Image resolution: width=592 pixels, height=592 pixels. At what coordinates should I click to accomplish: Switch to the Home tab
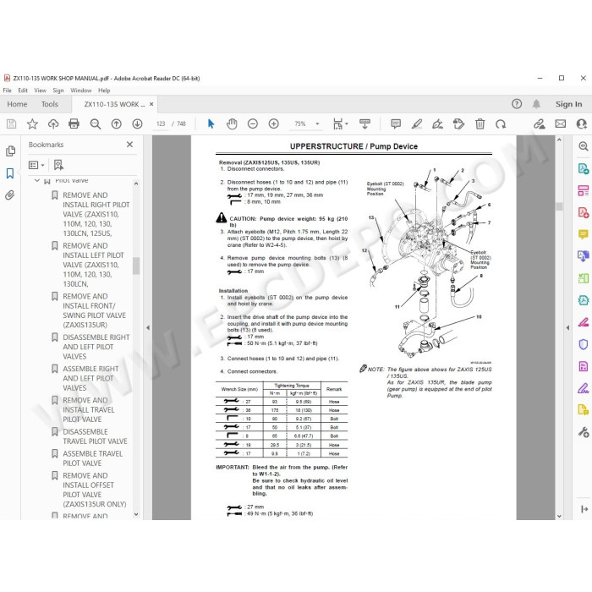tap(17, 104)
